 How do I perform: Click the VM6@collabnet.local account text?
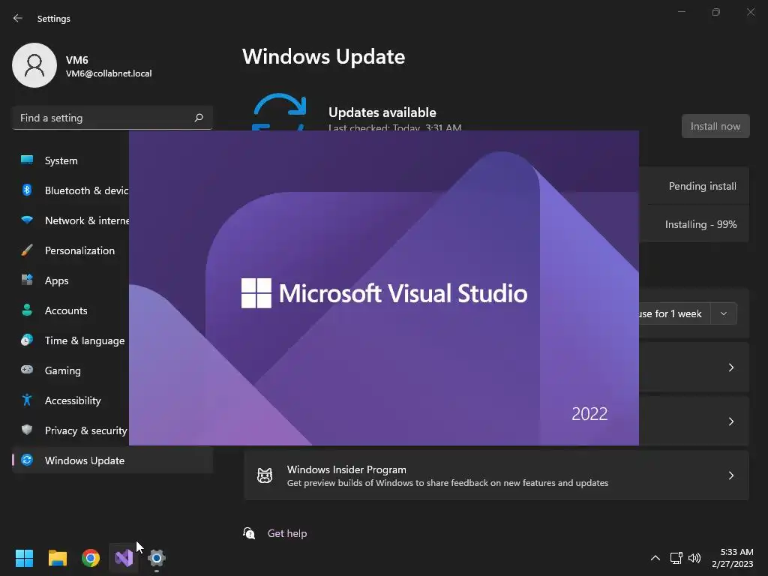pos(109,73)
